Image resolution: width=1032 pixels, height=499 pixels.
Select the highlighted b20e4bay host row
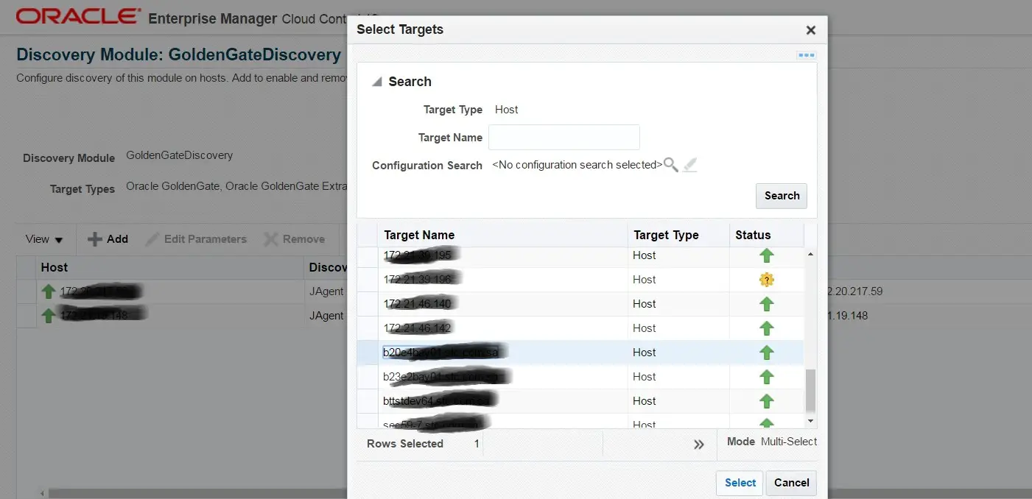tap(580, 353)
